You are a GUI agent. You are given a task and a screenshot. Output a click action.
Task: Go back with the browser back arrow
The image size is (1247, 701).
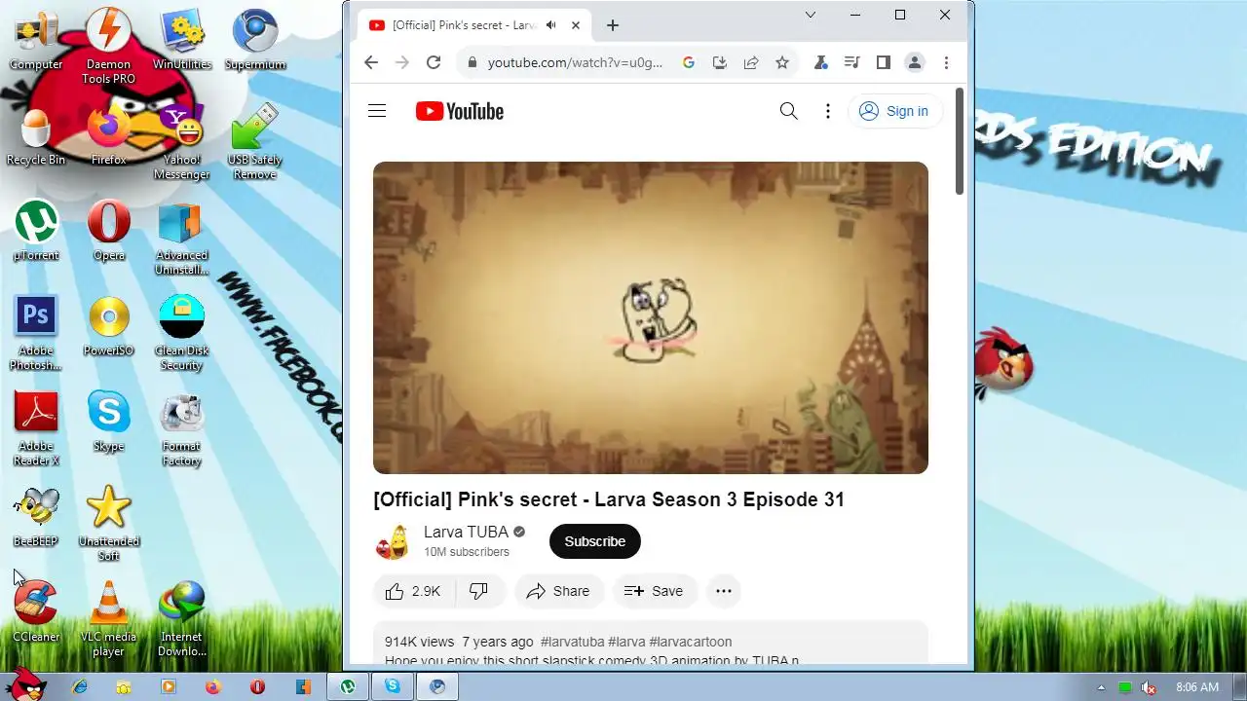click(x=371, y=62)
